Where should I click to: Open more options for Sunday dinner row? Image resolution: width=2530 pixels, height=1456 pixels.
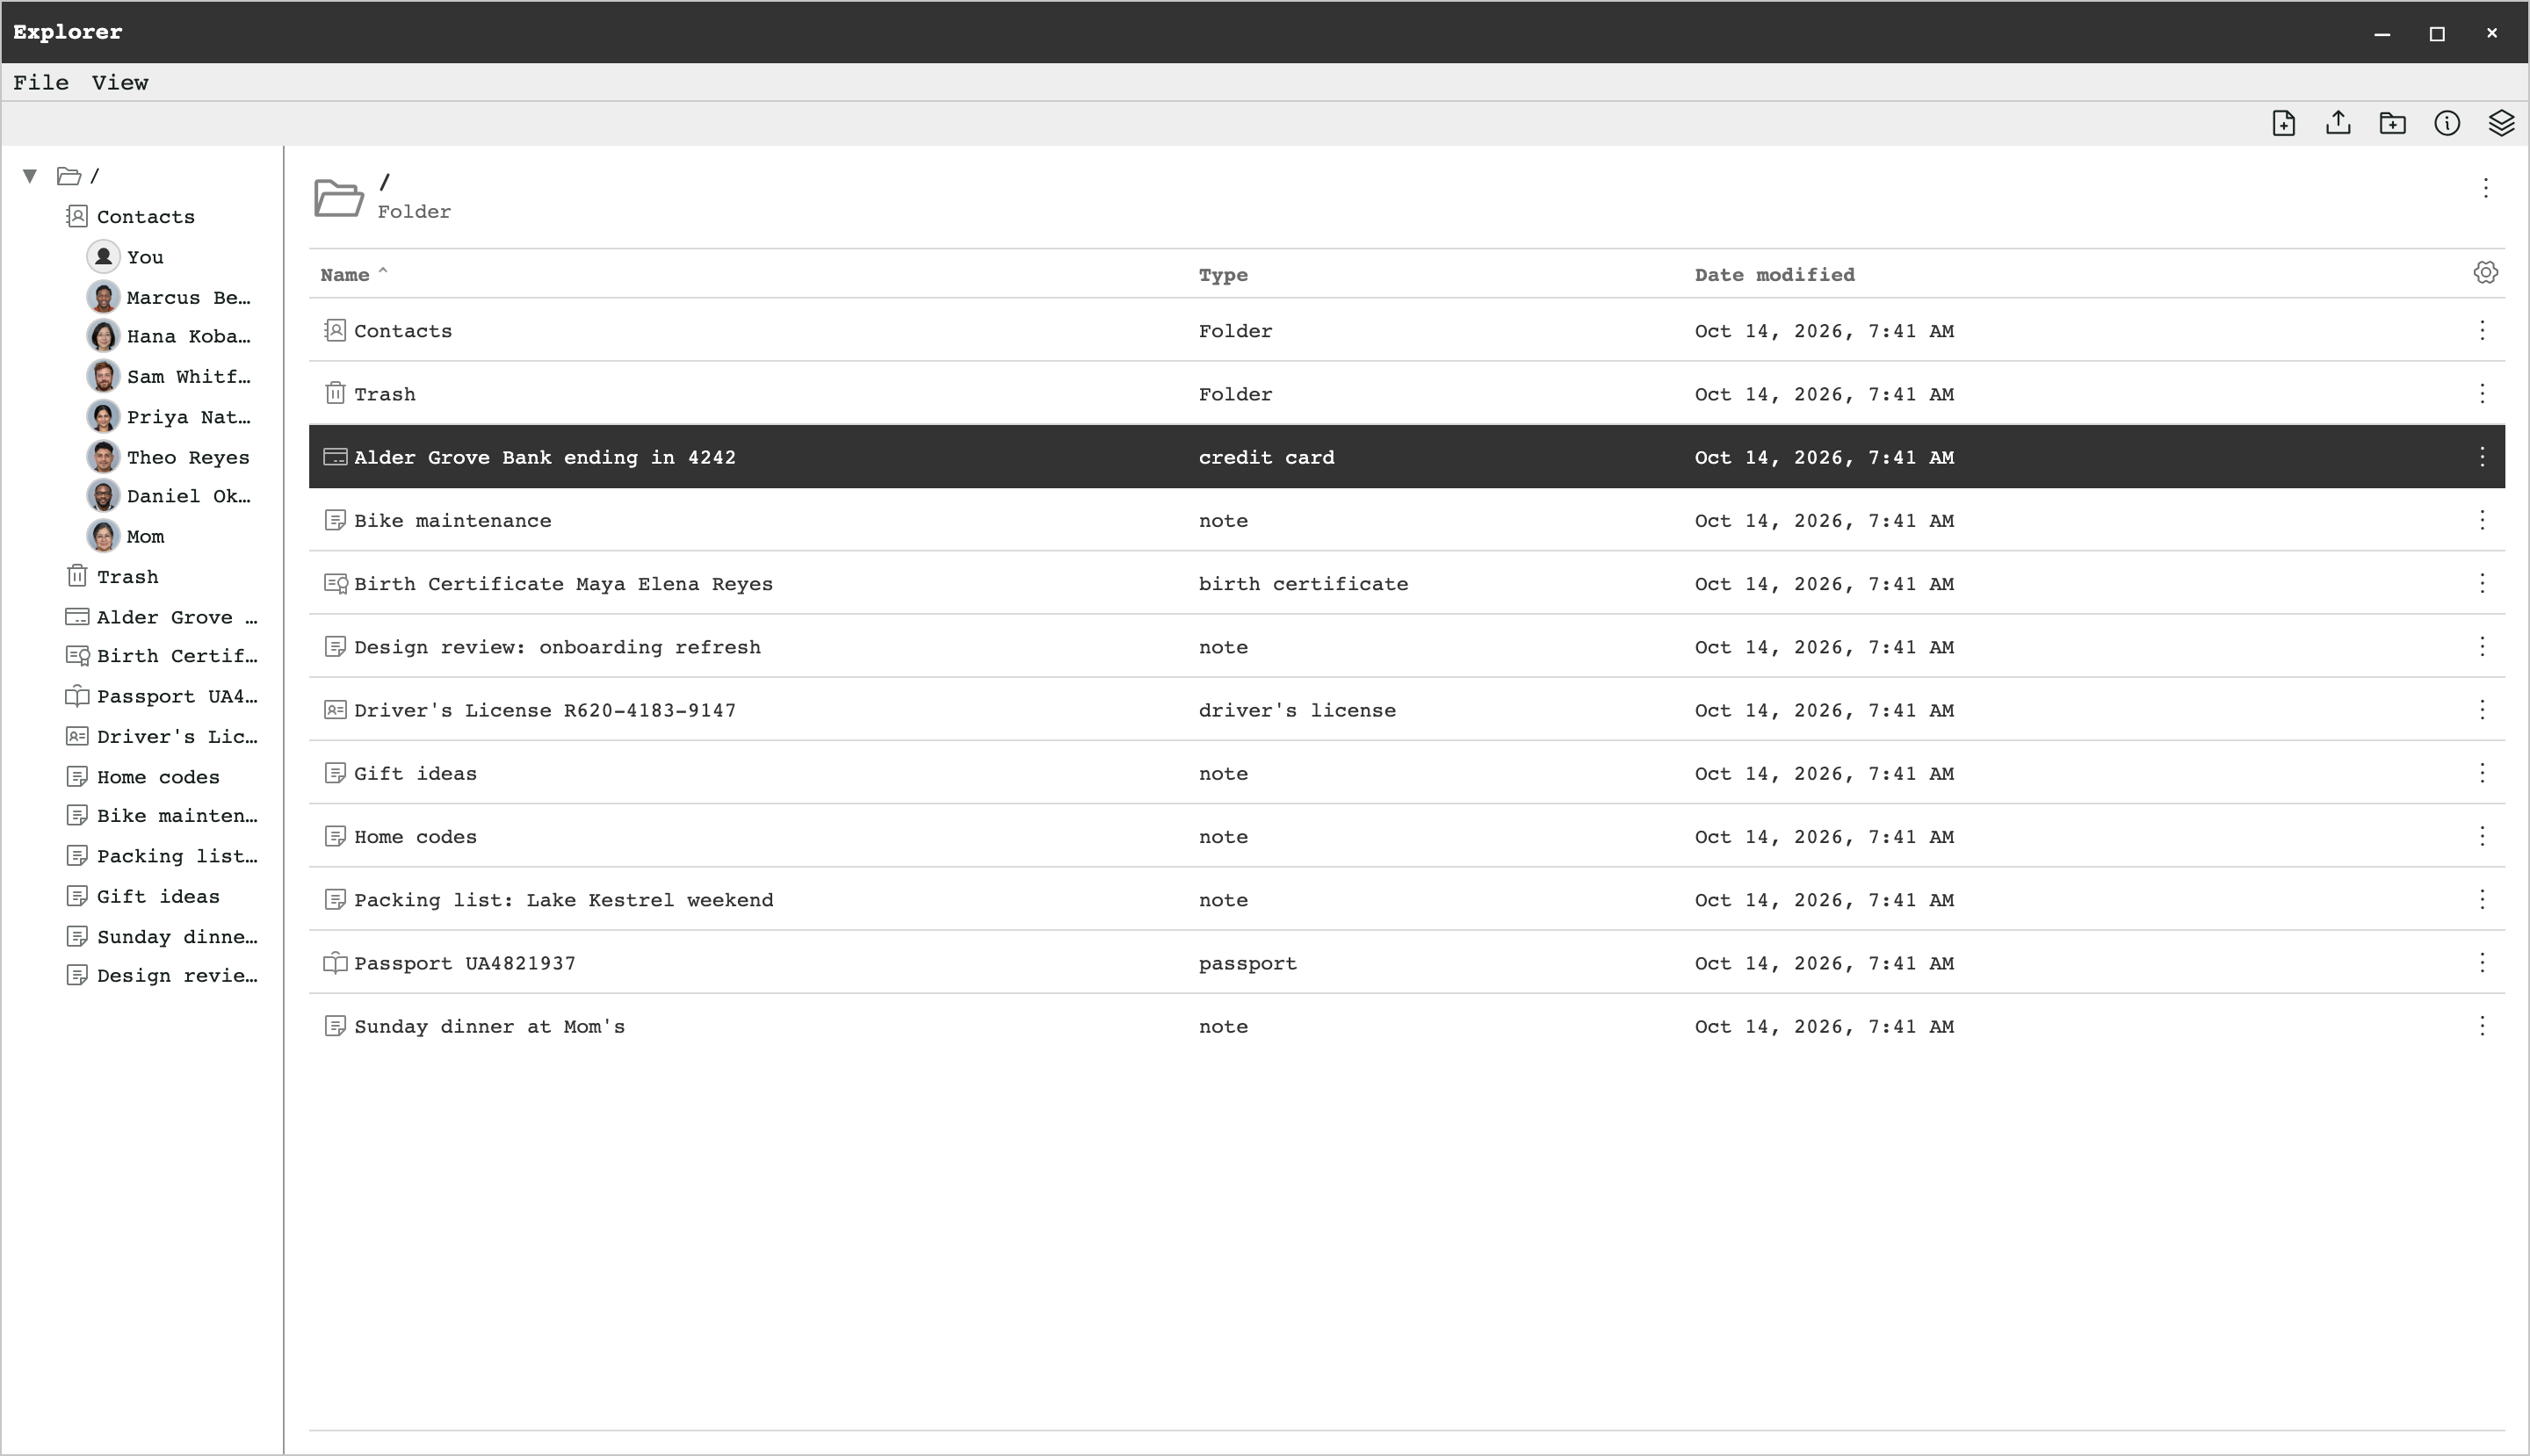[2482, 1026]
